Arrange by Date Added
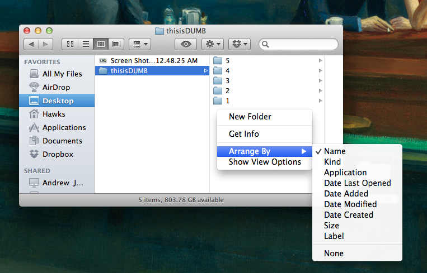Viewport: 427px width, 273px height. [357, 193]
